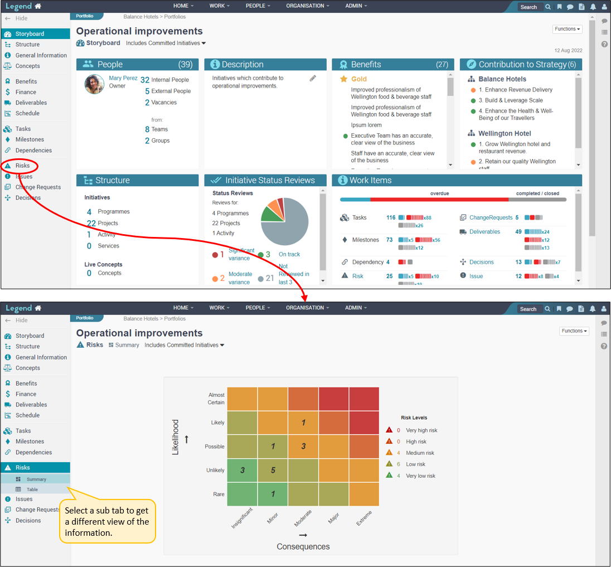Viewport: 611px width, 567px height.
Task: Click the Portfolio tab label in upper screenshot
Action: click(85, 16)
